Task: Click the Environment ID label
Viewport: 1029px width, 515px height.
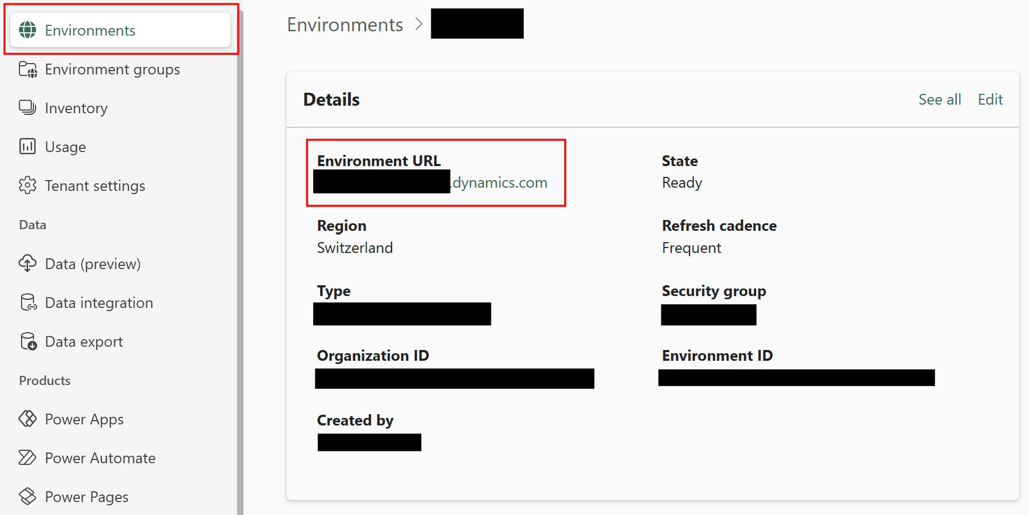Action: pyautogui.click(x=717, y=355)
